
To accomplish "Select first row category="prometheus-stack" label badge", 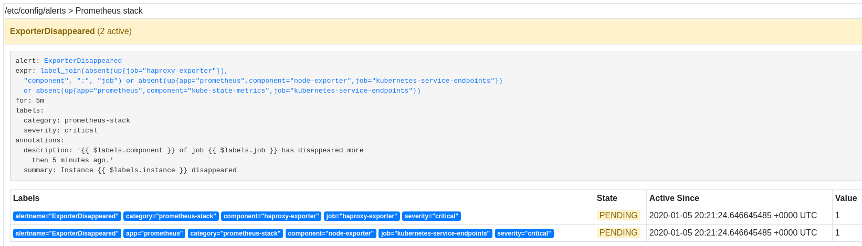I will pyautogui.click(x=171, y=216).
